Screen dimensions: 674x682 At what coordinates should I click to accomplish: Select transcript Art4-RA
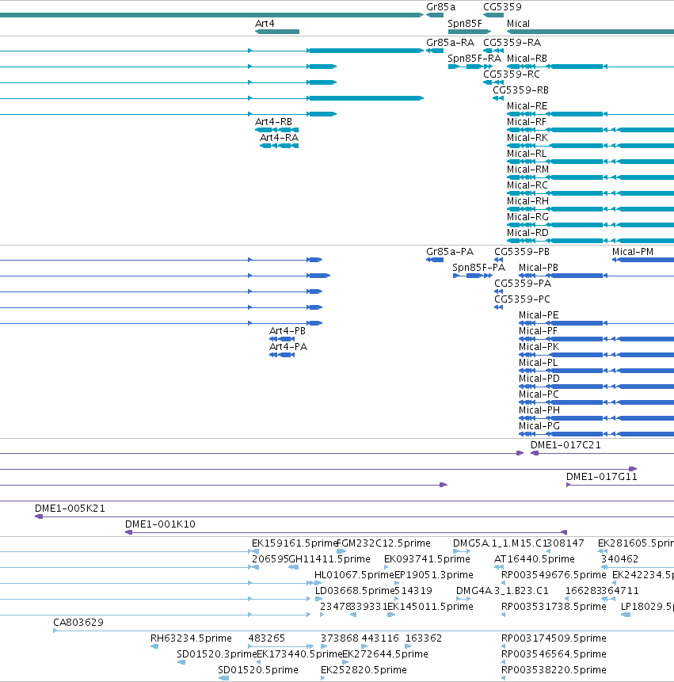tap(279, 138)
